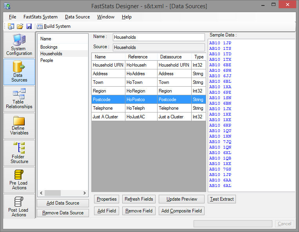Image resolution: width=299 pixels, height=232 pixels.
Task: Click the Add Field button
Action: pos(107,211)
